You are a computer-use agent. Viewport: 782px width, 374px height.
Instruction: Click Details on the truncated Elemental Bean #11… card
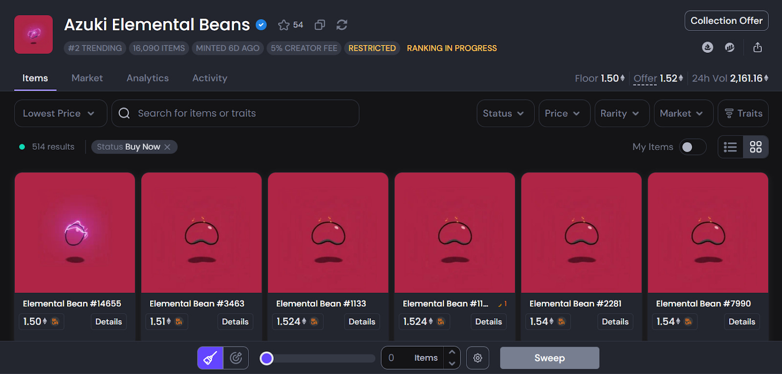click(x=488, y=322)
